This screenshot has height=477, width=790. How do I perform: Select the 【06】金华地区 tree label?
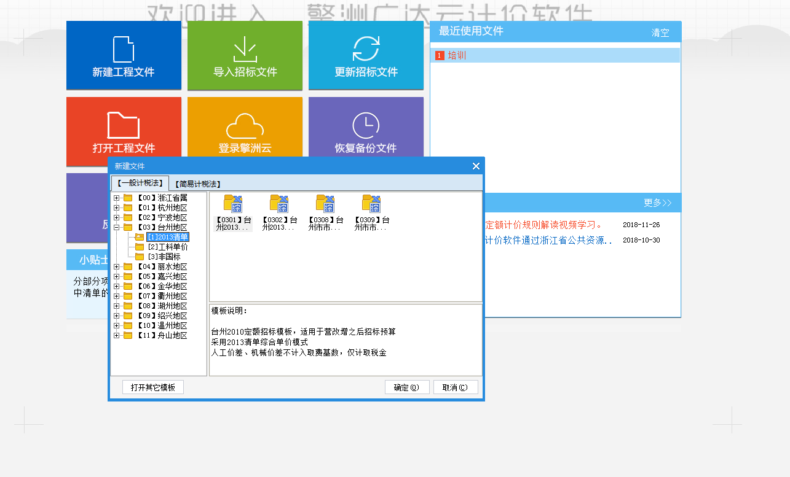tap(160, 287)
